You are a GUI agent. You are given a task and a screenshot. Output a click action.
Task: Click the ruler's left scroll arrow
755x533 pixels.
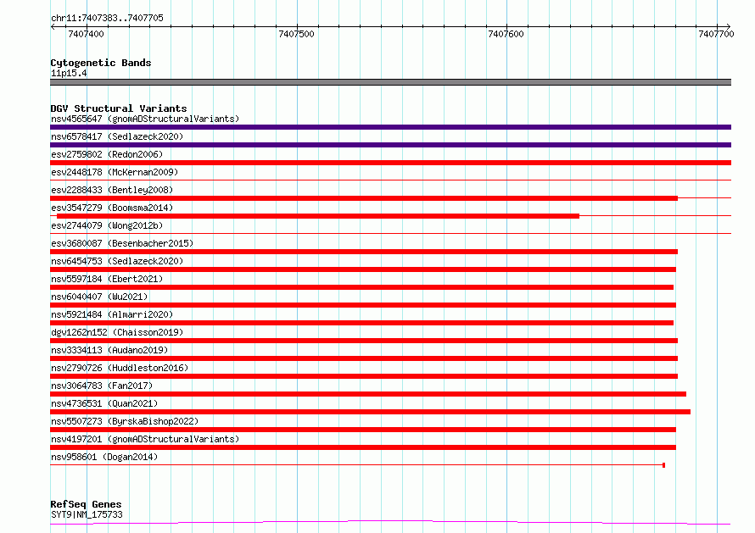53,27
